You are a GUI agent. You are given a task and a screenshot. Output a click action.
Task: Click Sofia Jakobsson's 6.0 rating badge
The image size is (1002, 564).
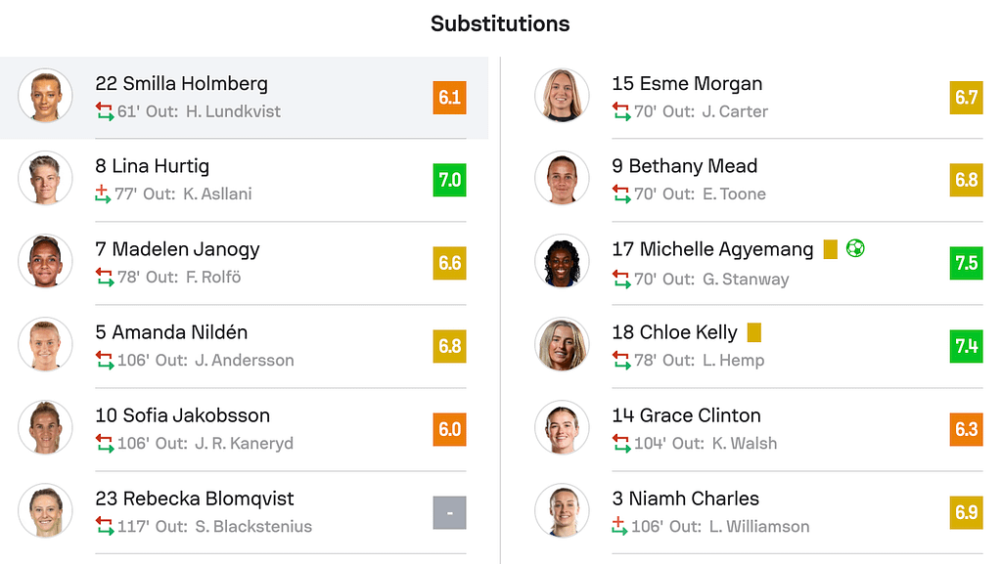point(449,430)
